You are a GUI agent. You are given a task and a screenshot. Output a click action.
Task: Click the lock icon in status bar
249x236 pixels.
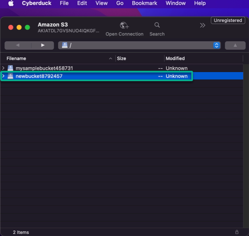click(237, 232)
